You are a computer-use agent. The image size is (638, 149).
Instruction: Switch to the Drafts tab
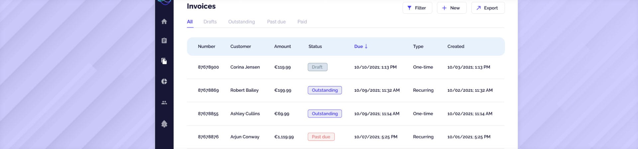210,22
